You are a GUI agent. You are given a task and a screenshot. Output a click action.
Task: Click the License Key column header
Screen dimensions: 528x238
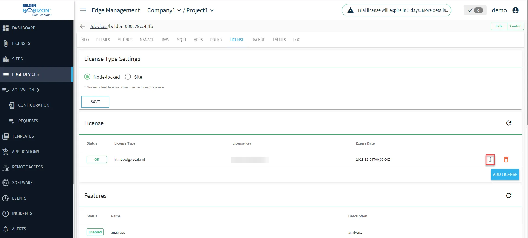pos(242,143)
